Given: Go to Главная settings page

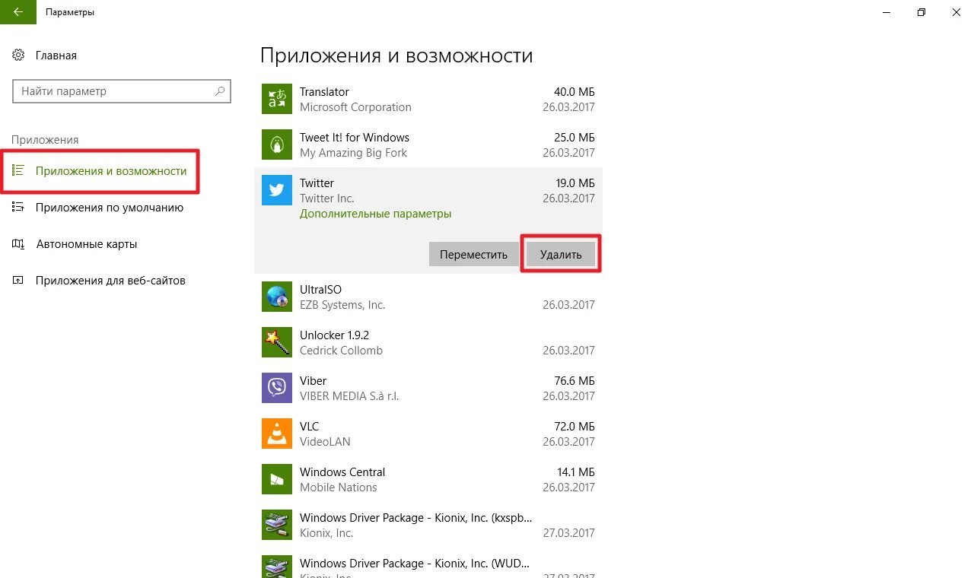Looking at the screenshot, I should [x=56, y=56].
